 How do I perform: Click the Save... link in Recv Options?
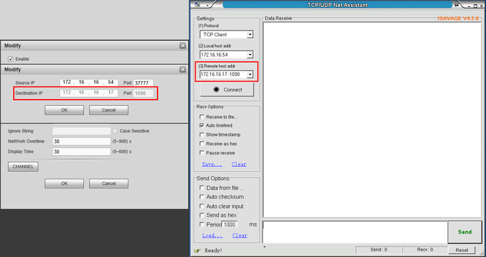click(x=212, y=164)
